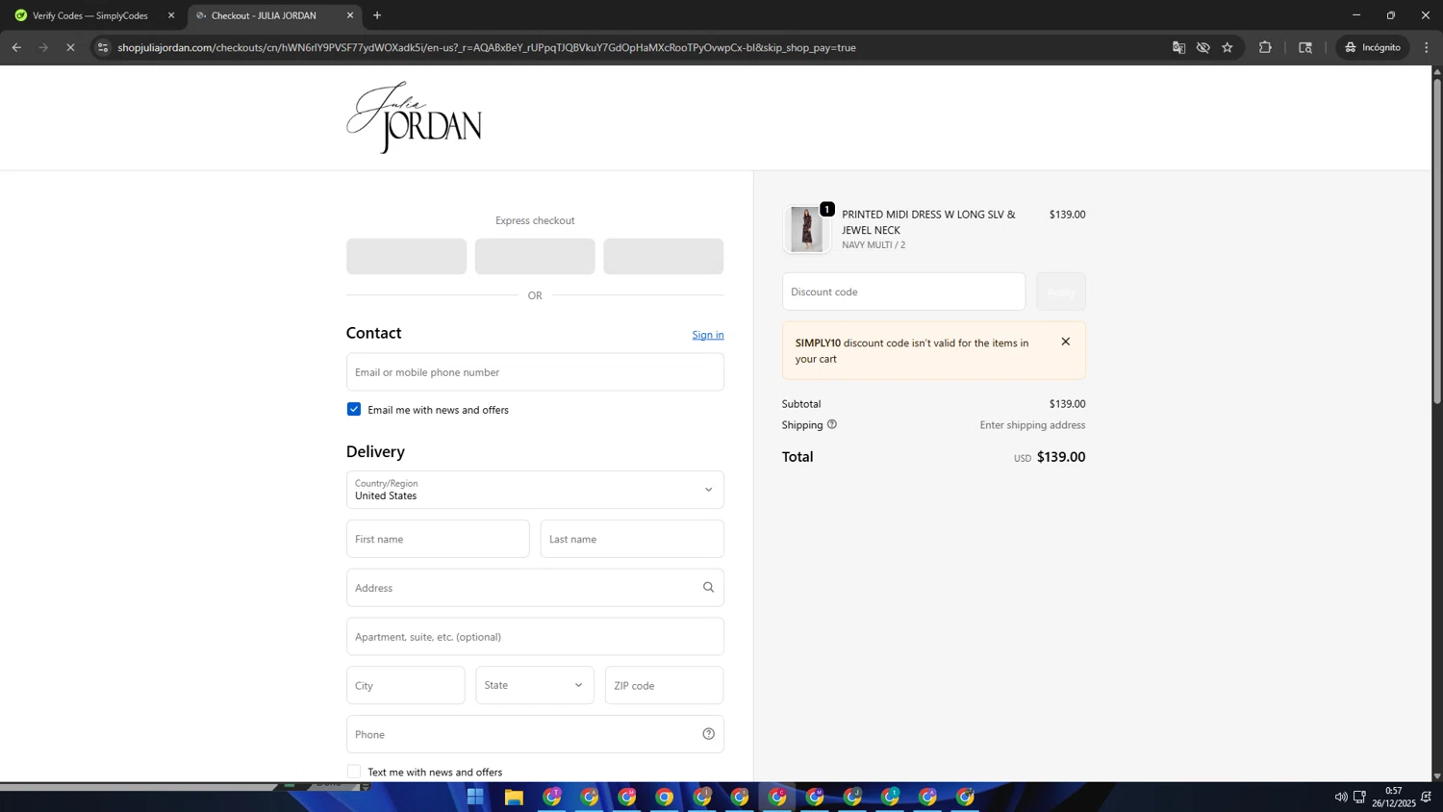Click the address bar URL

click(x=487, y=47)
